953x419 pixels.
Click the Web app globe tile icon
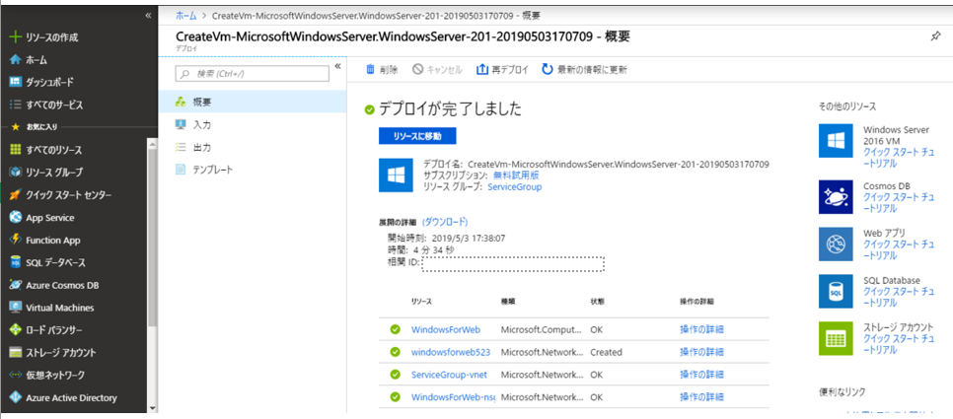click(x=836, y=244)
